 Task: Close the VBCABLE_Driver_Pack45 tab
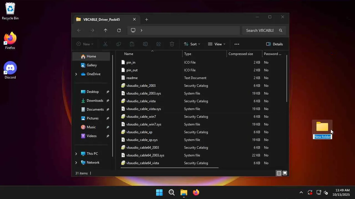click(135, 19)
